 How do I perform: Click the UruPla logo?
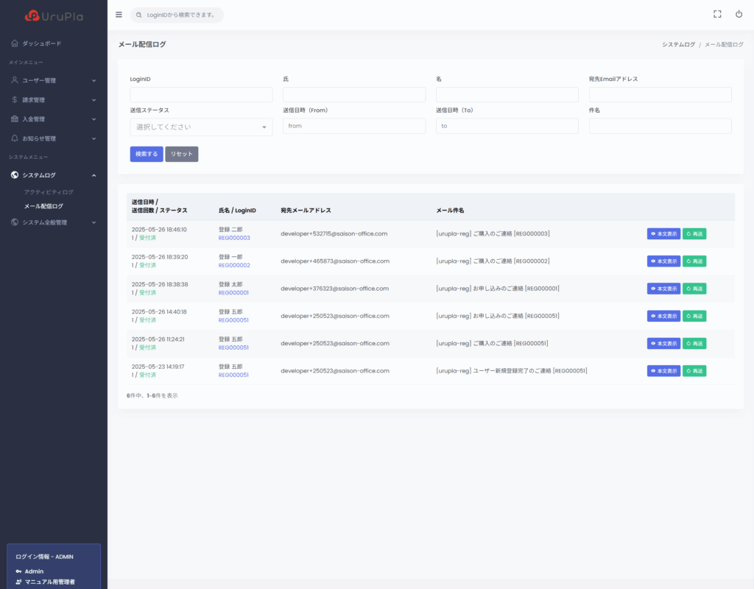53,15
